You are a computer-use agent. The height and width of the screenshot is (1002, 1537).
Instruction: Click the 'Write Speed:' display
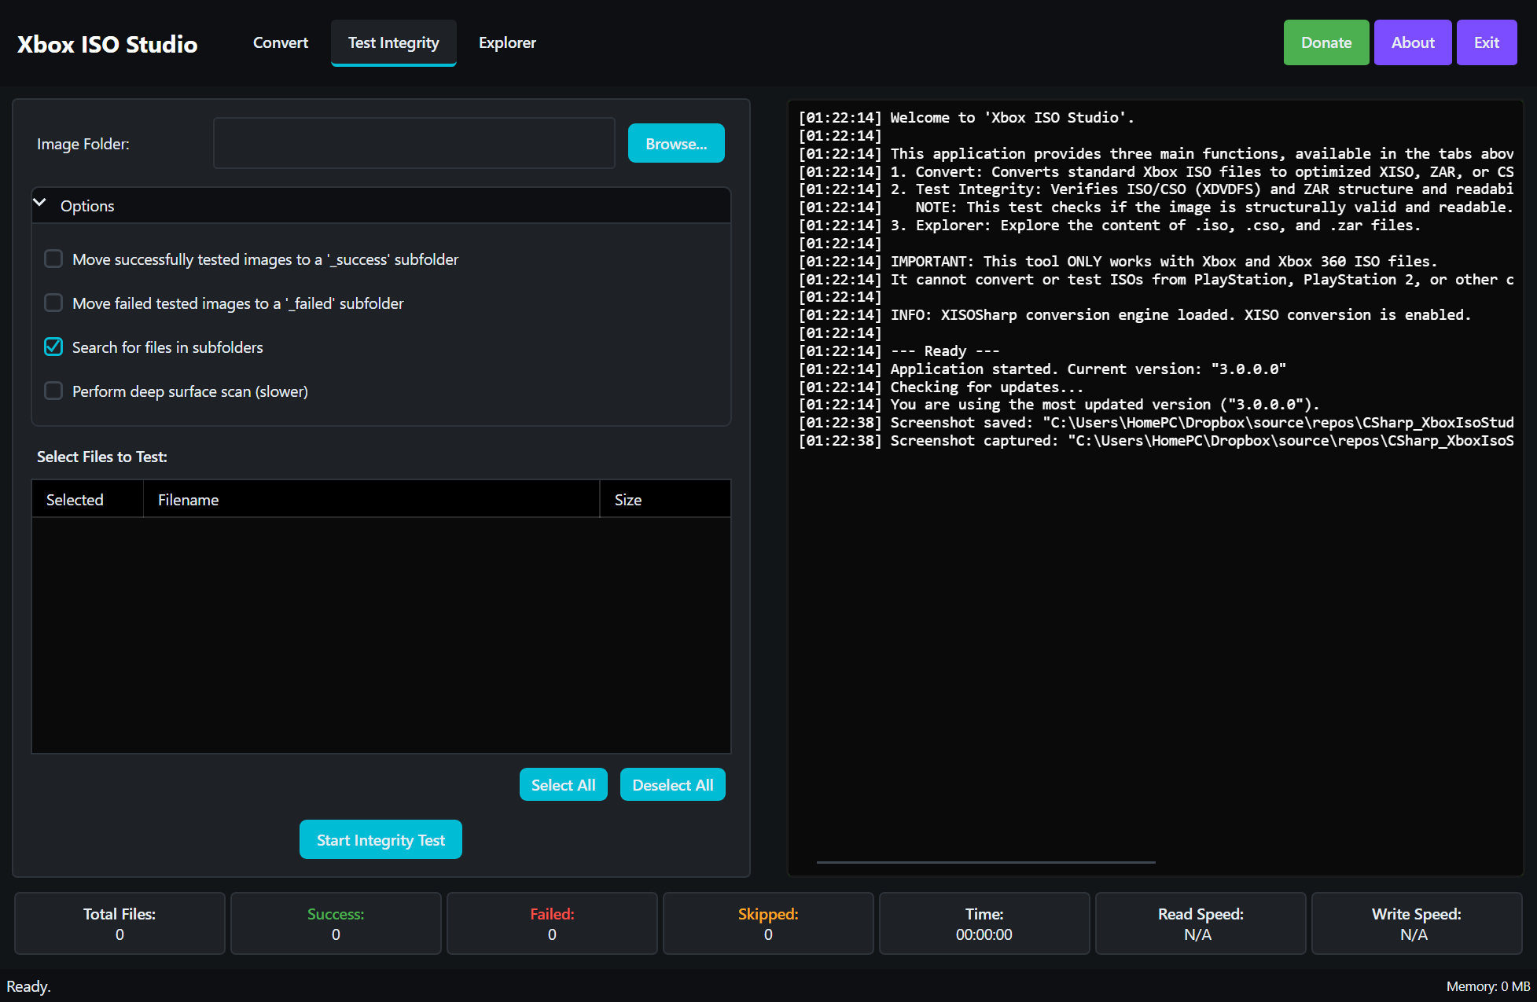pos(1417,923)
